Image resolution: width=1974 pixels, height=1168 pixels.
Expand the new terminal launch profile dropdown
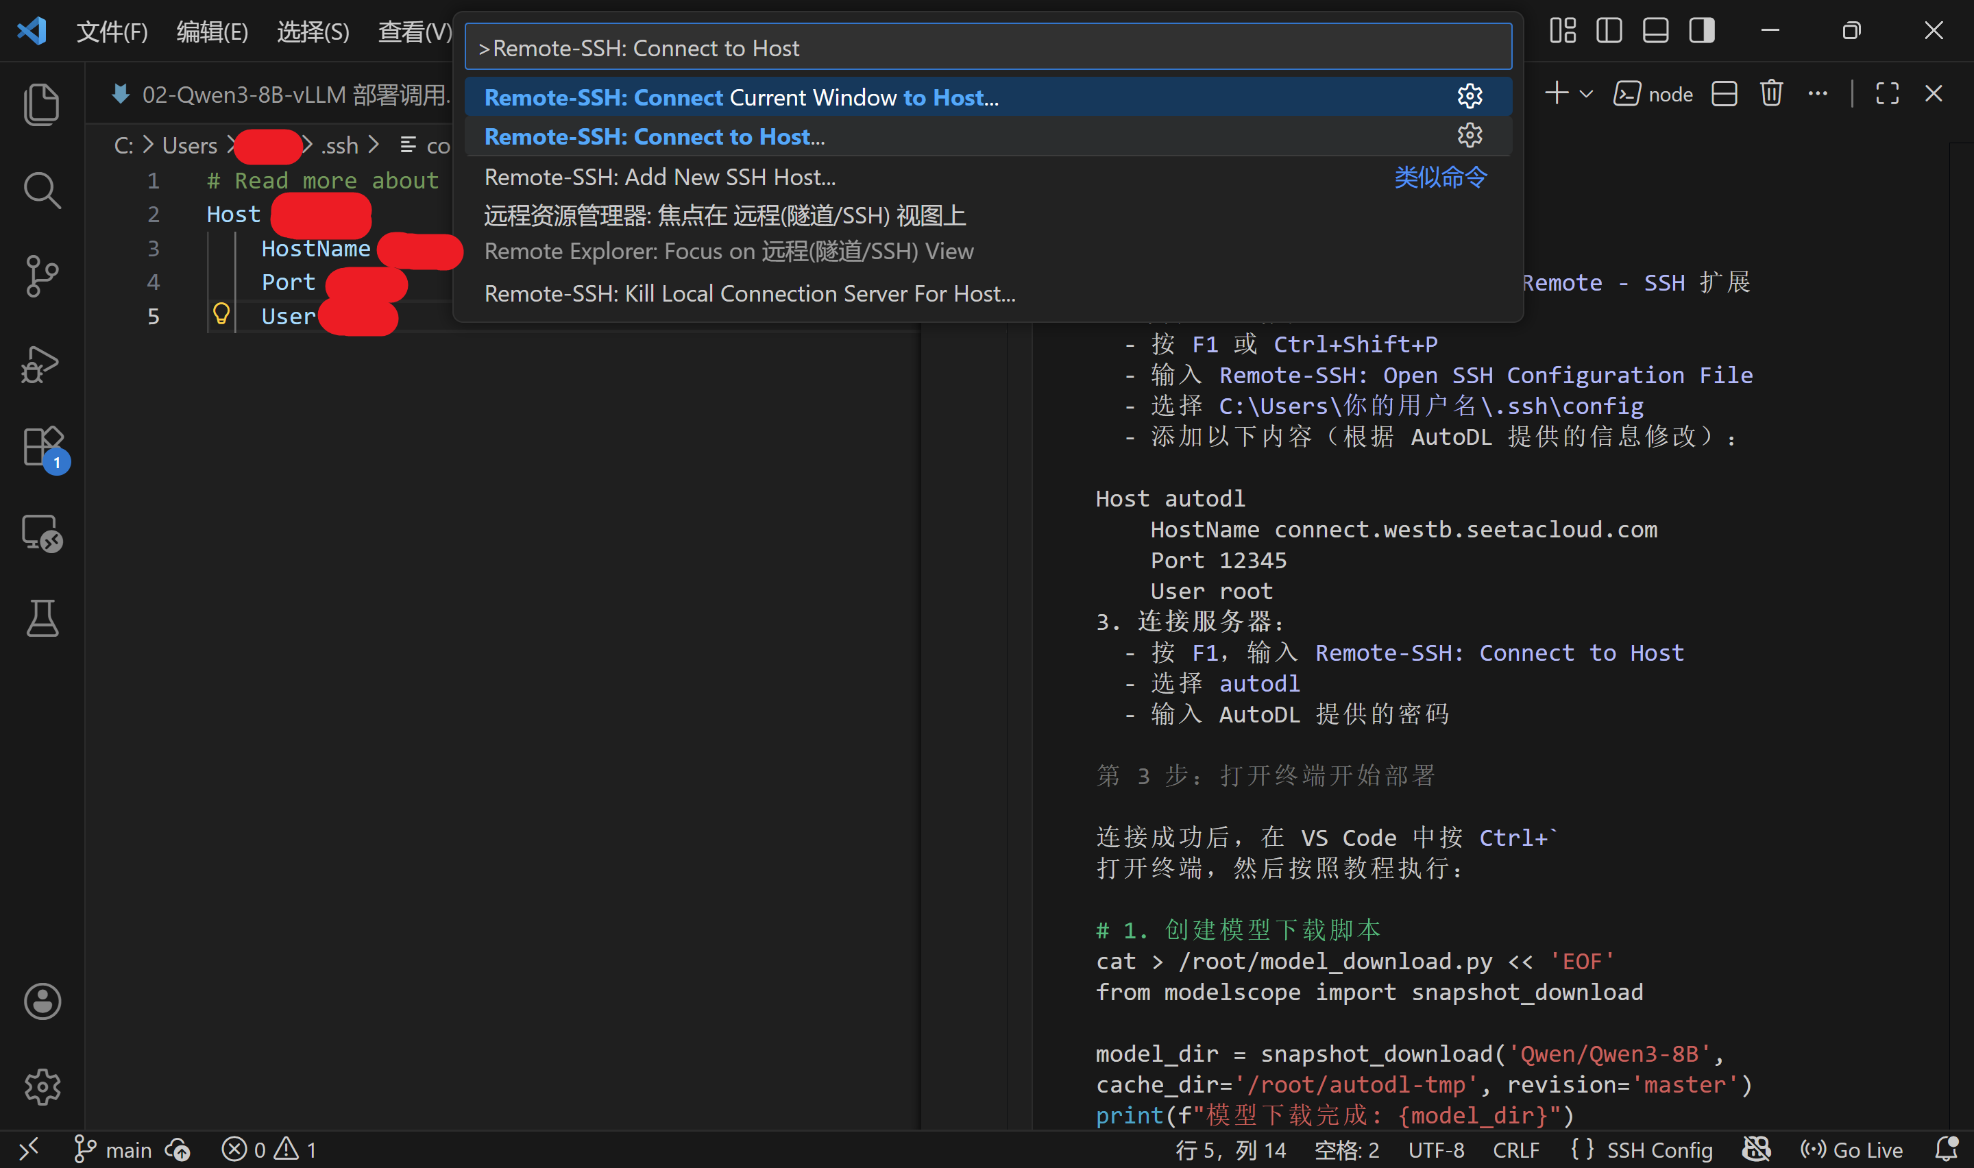(1587, 94)
